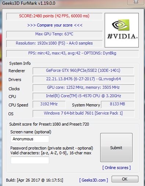This screenshot has width=145, height=186.
Task: Click the Screen name (optional) label
Action: click(31, 132)
